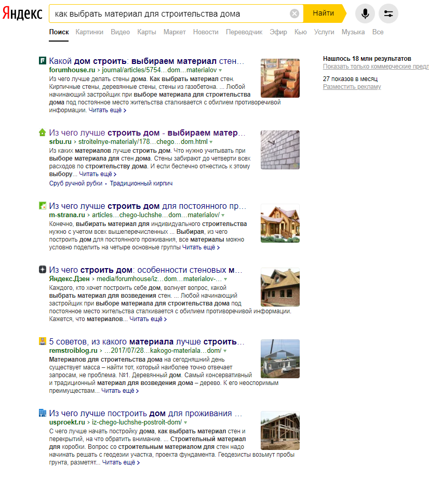Click the remstroiblog.ru domain link
The image size is (429, 478).
coord(73,350)
